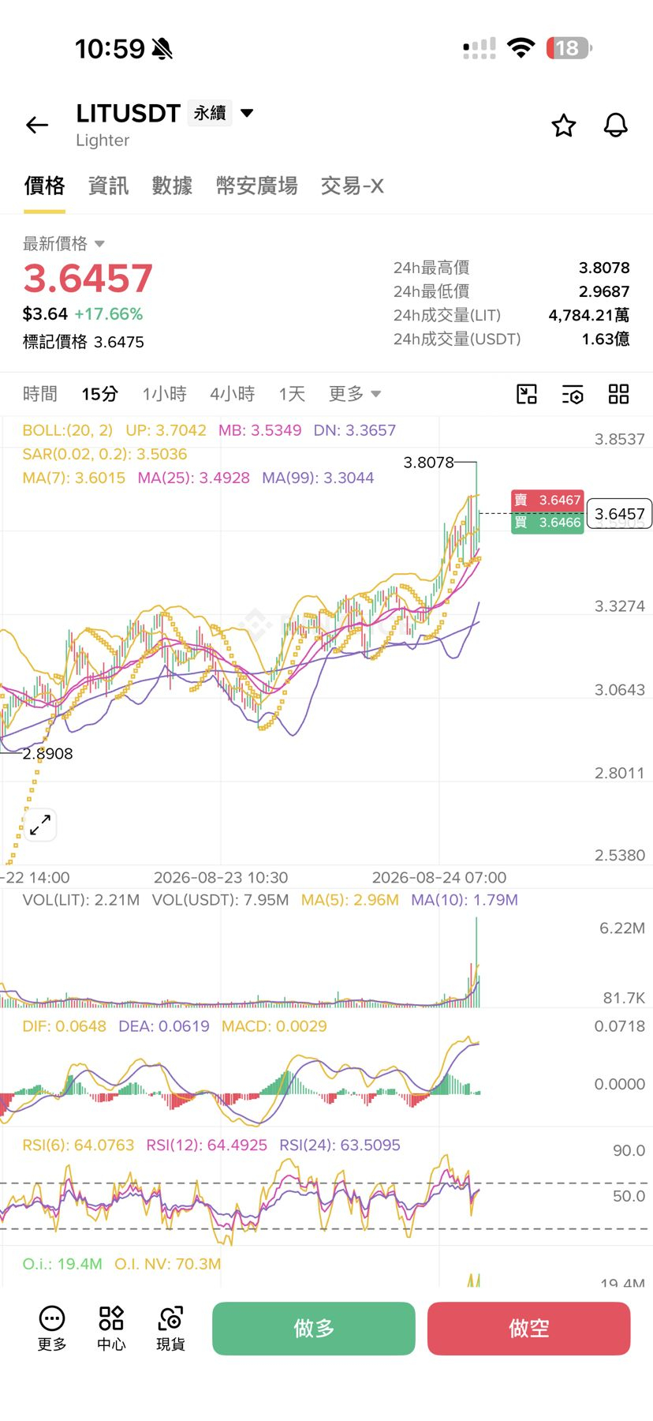Viewport: 653px width, 1421px height.
Task: Add LITUSDT to favorites with star icon
Action: (563, 125)
